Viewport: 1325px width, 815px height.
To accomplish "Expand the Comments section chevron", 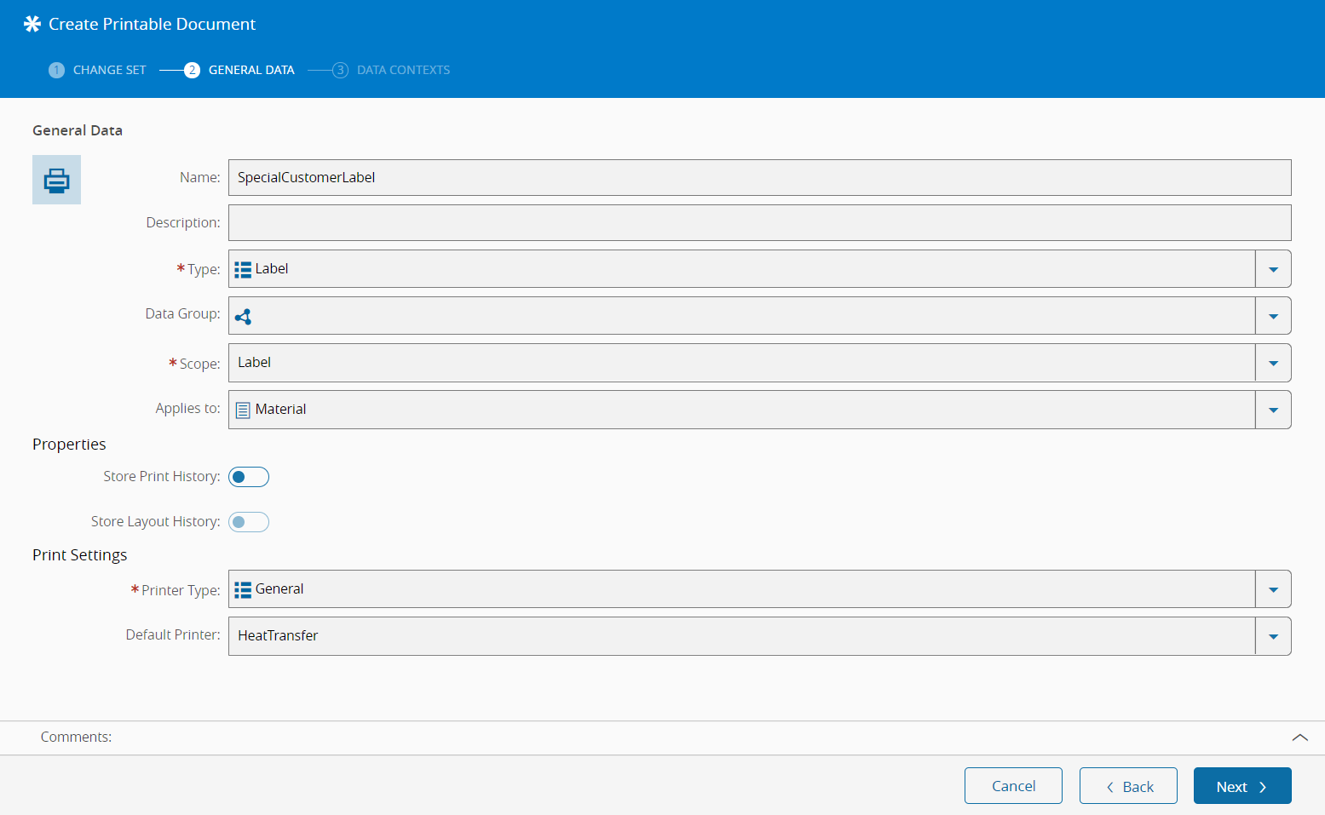I will 1299,738.
